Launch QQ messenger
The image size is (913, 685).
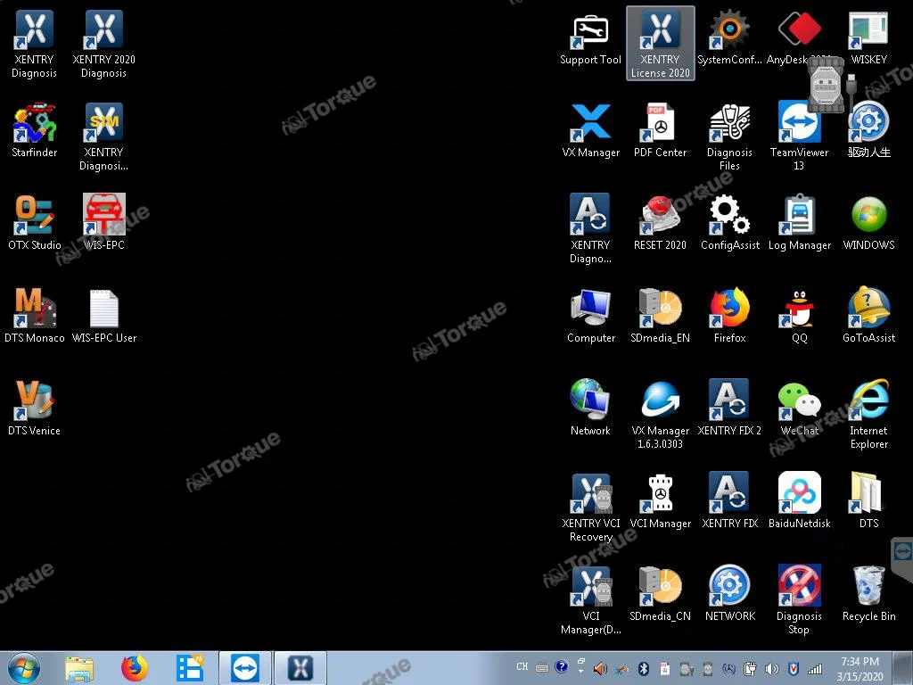799,315
